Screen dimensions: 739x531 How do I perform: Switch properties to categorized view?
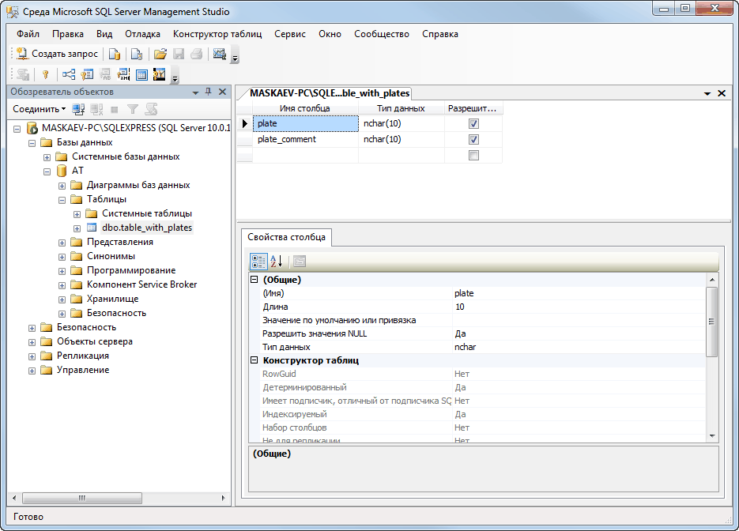click(x=258, y=262)
